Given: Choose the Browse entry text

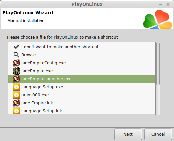Looking at the screenshot, I should (x=29, y=55).
